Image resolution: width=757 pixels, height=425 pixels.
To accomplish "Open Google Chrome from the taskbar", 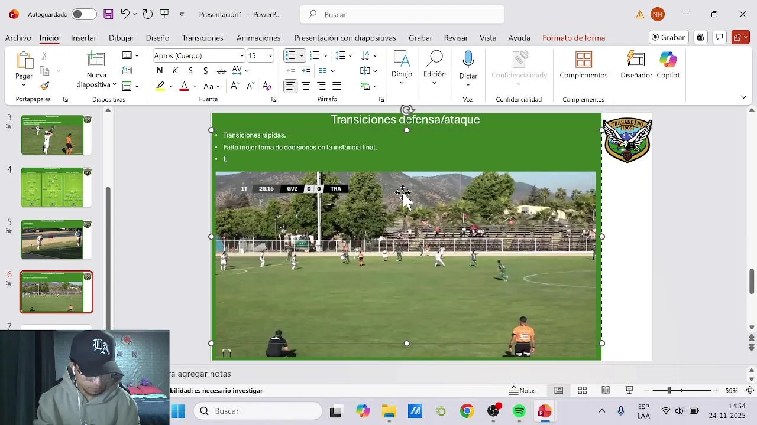I will click(x=467, y=411).
